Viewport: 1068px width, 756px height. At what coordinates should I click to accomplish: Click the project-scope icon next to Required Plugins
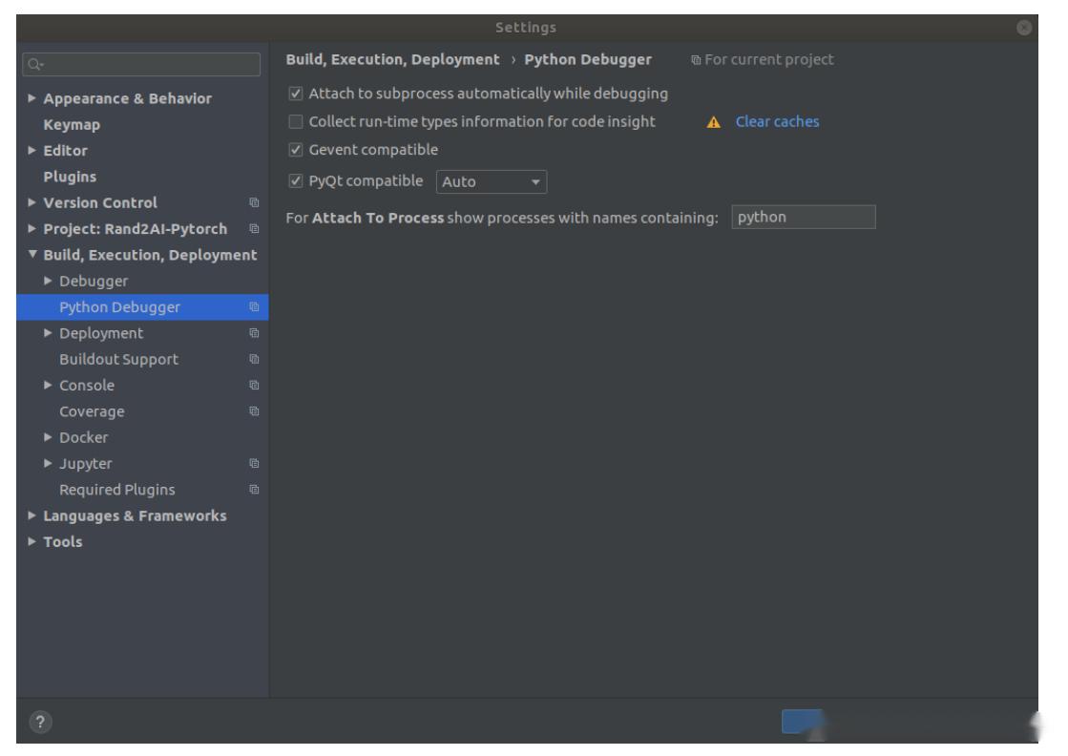pyautogui.click(x=254, y=490)
